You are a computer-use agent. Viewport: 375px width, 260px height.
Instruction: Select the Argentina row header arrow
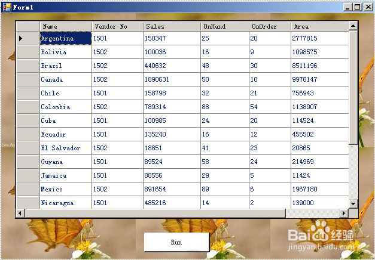28,38
